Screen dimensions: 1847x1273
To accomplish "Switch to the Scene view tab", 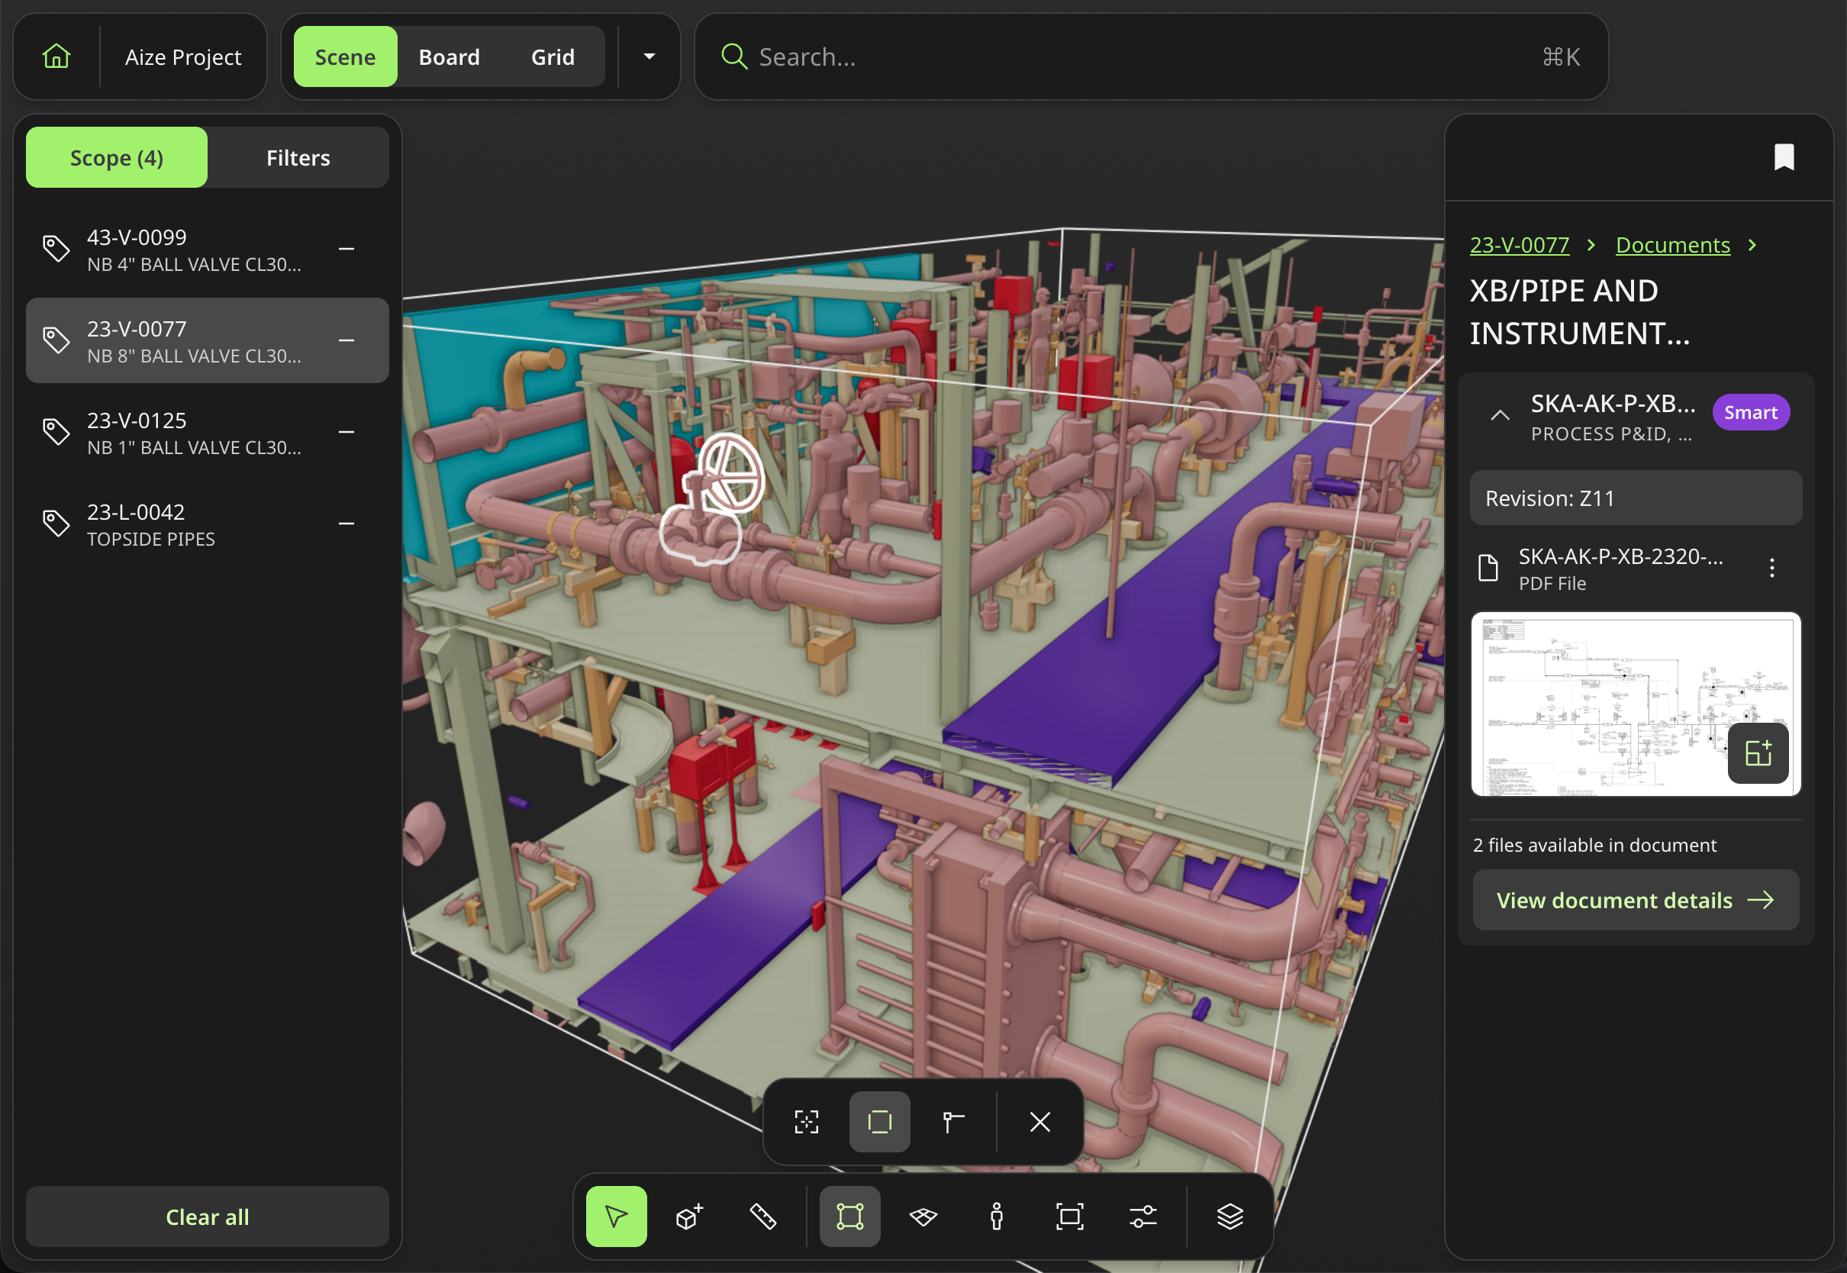I will click(345, 56).
